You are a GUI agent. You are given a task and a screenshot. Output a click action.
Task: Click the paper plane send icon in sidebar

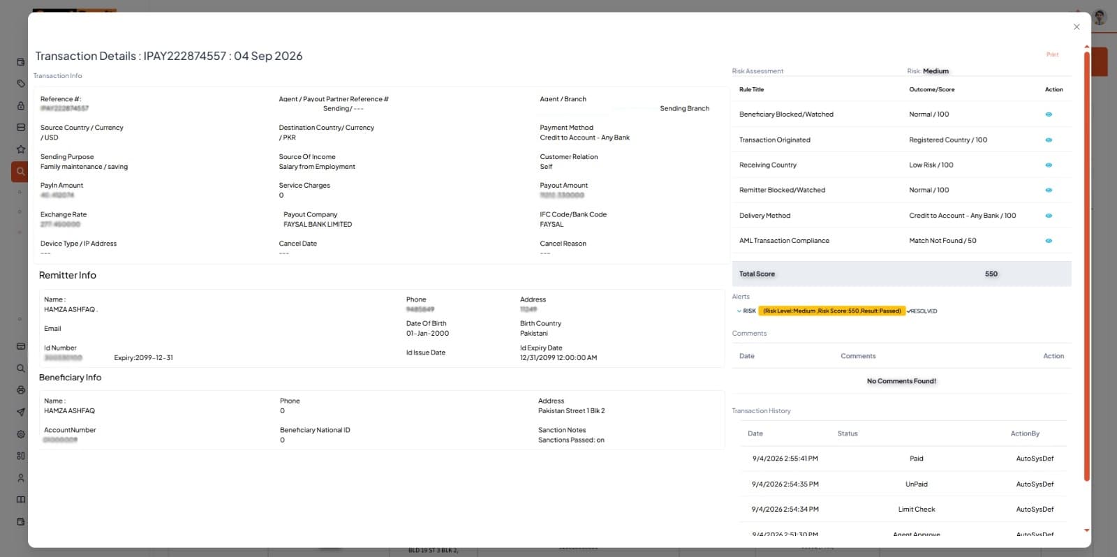pyautogui.click(x=21, y=413)
